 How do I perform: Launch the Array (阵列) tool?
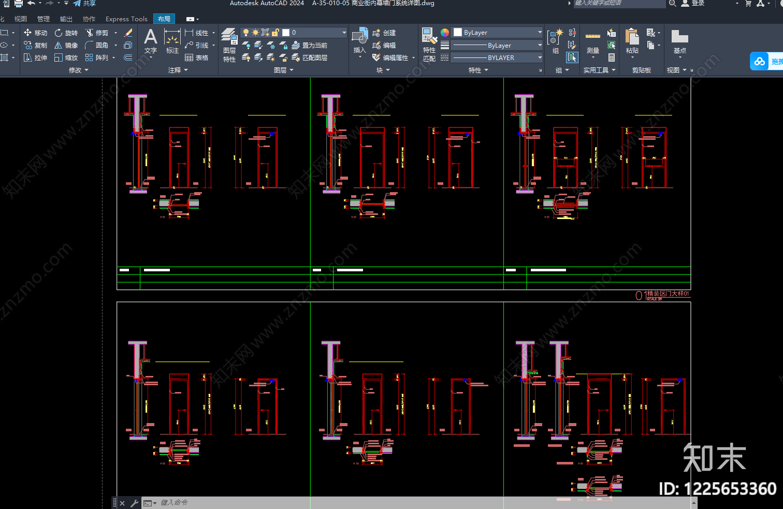tap(97, 57)
